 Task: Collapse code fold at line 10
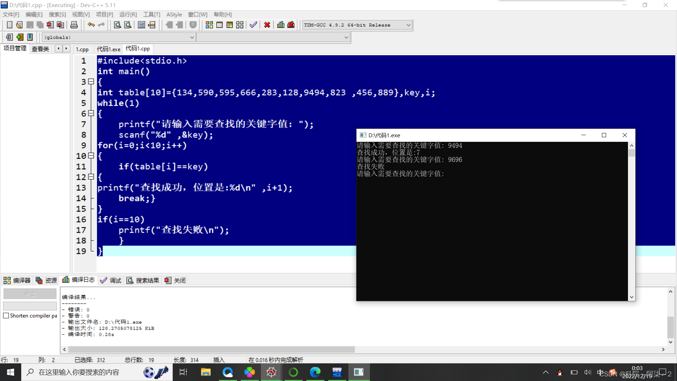pyautogui.click(x=91, y=156)
